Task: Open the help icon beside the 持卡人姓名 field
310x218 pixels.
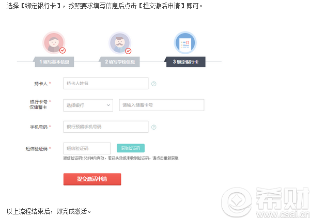Action: point(154,84)
